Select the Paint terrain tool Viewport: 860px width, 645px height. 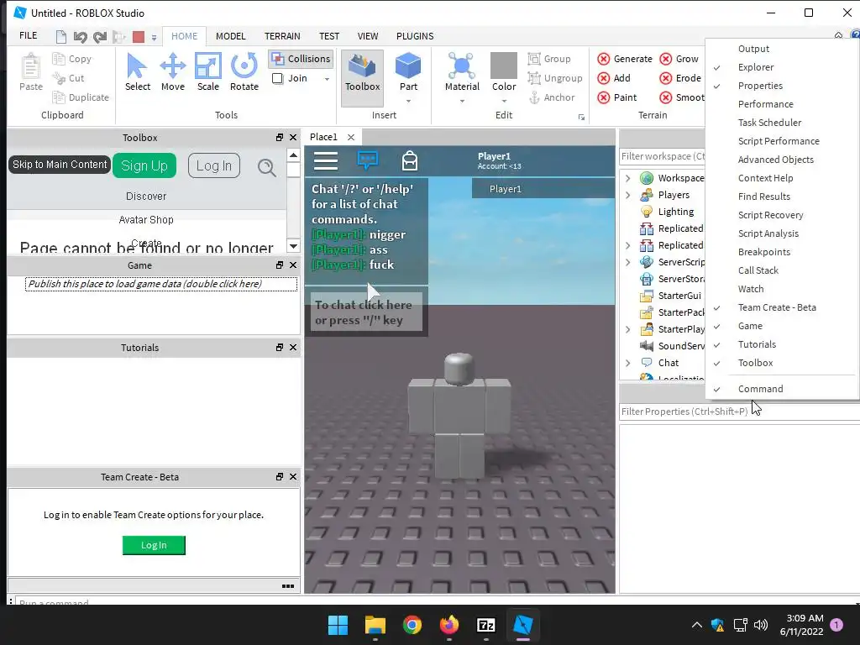pyautogui.click(x=617, y=97)
